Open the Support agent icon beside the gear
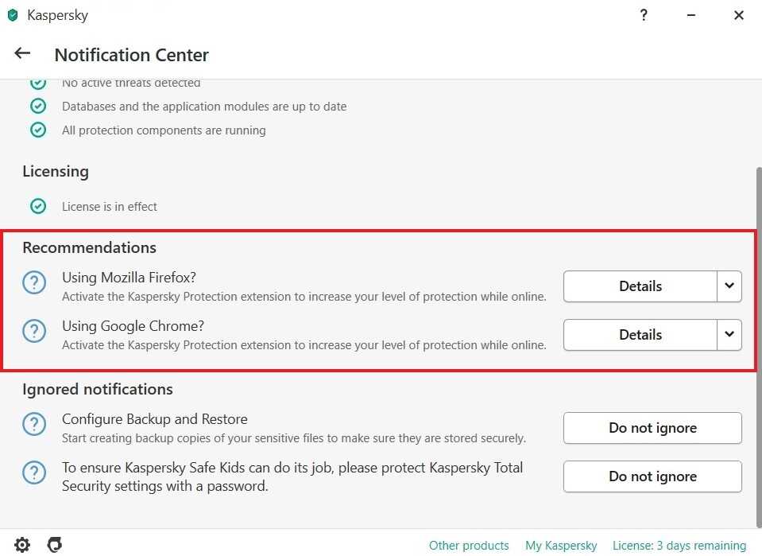 point(55,545)
